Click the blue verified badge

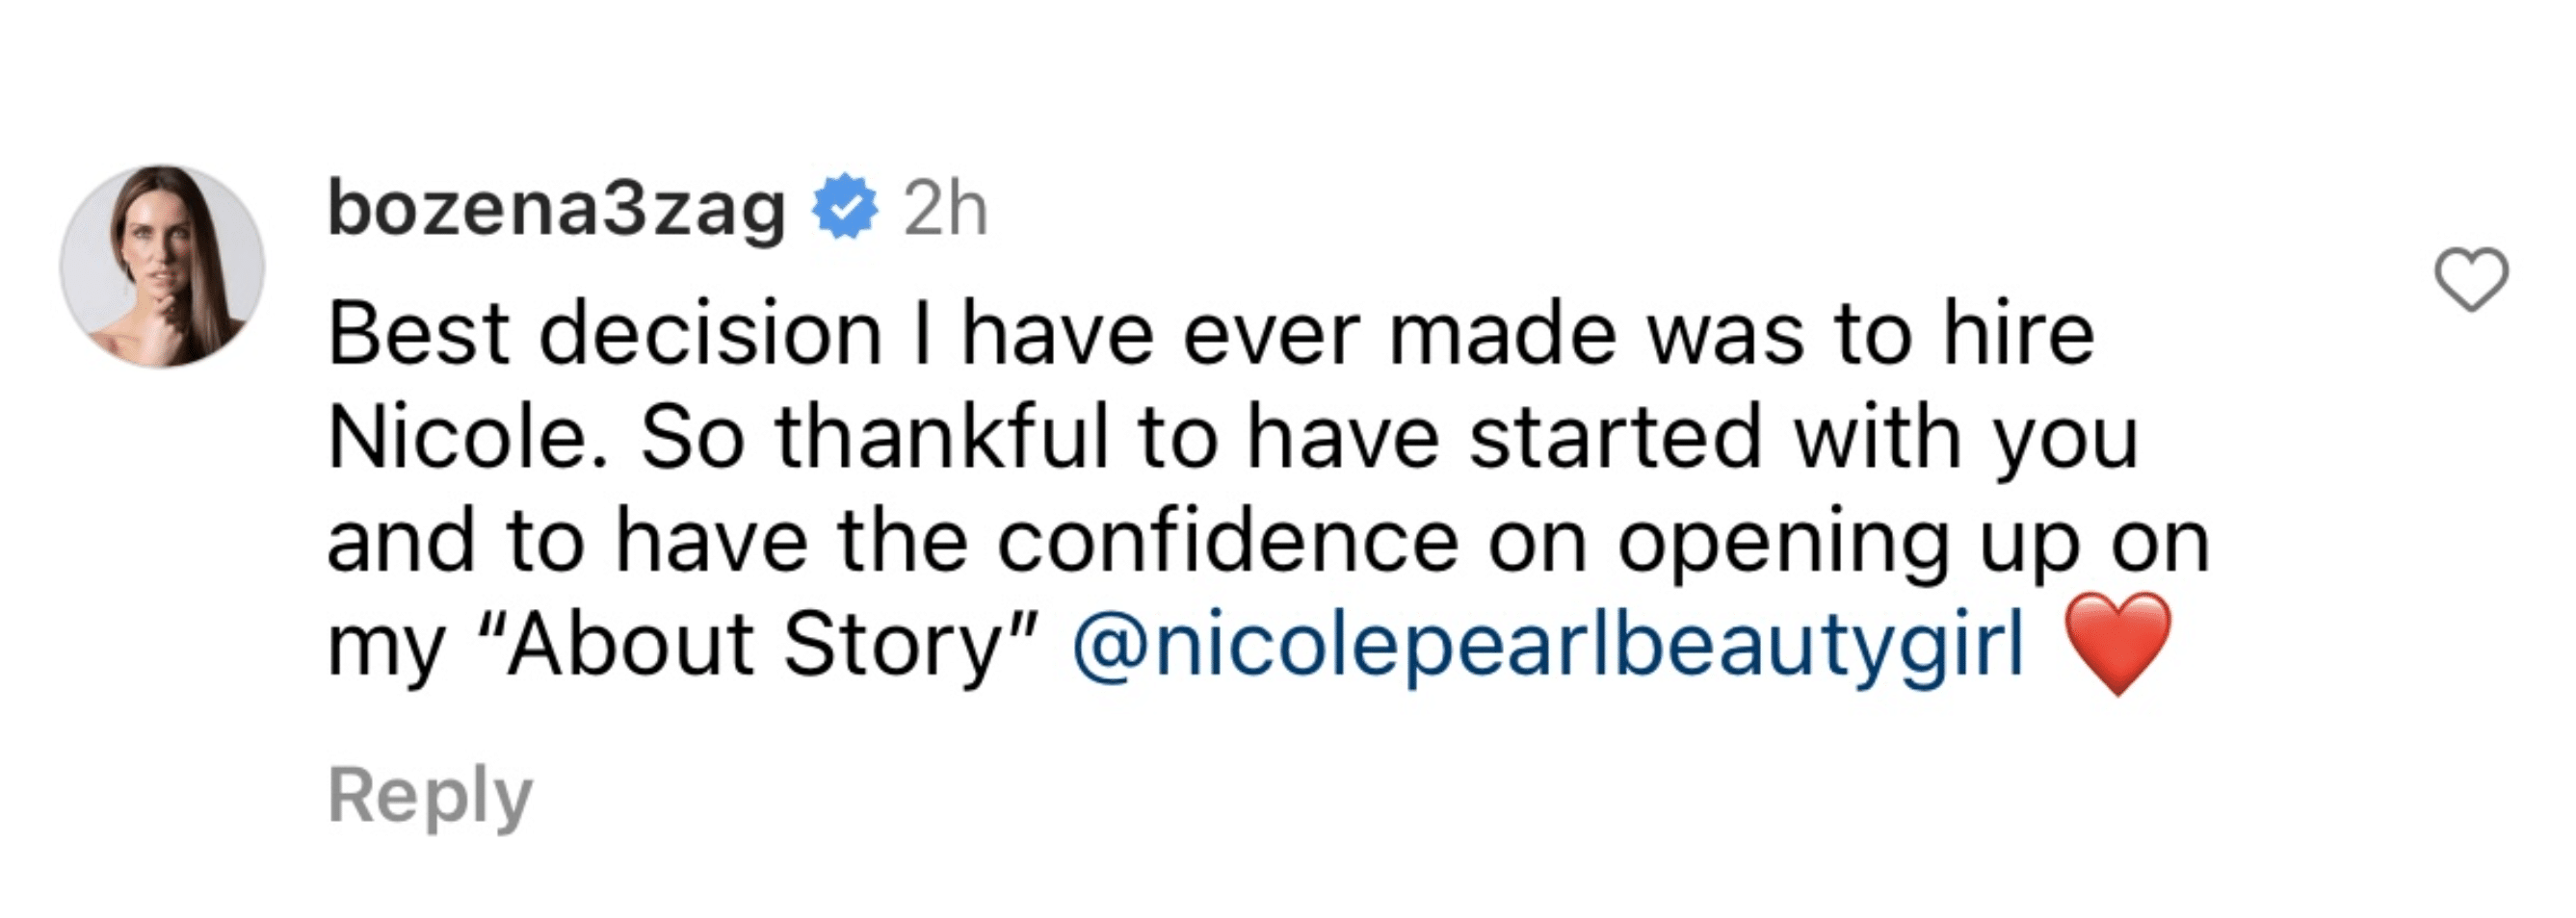[845, 207]
